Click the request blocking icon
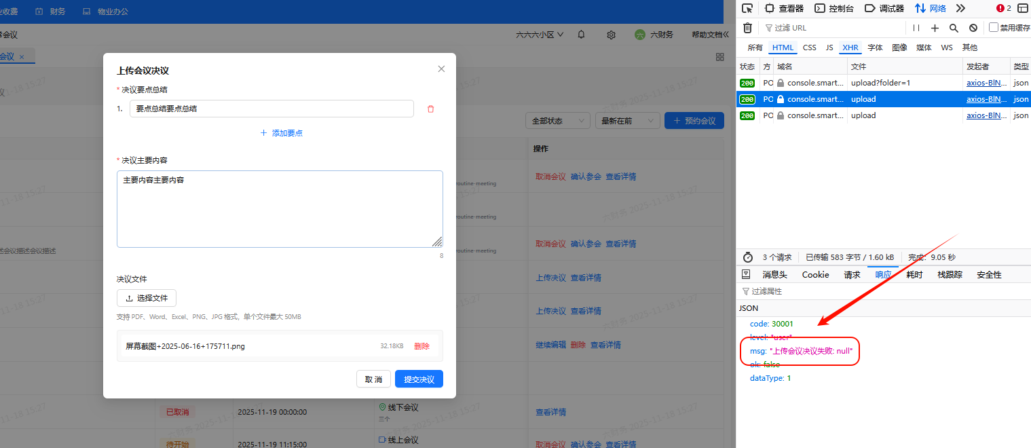Image resolution: width=1031 pixels, height=448 pixels. [973, 28]
